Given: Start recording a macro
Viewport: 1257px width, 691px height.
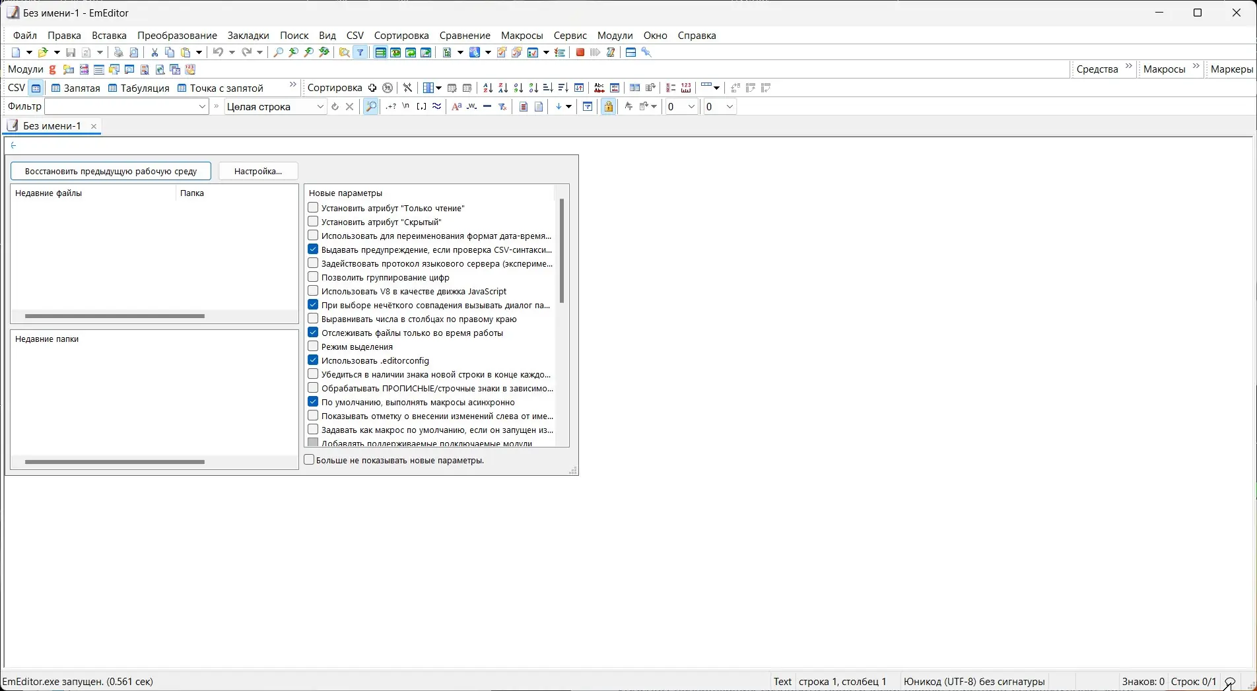Looking at the screenshot, I should 580,52.
